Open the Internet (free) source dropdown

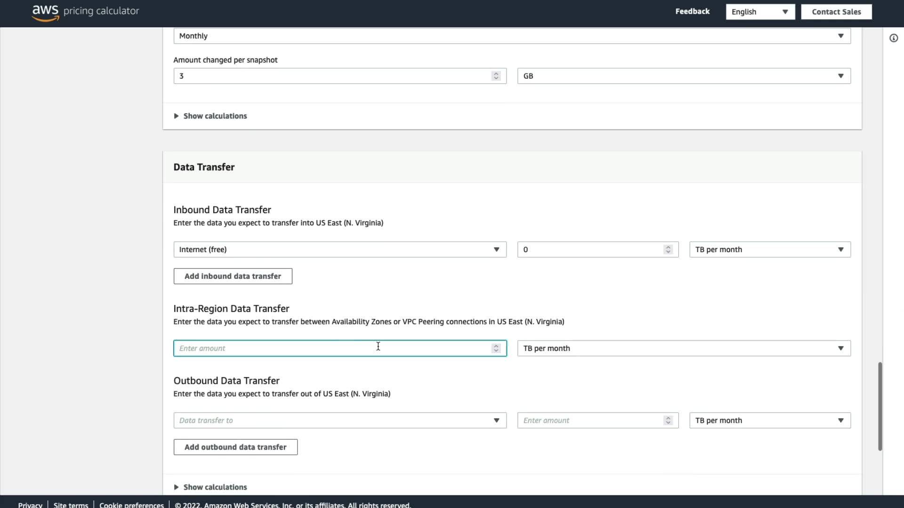[339, 250]
